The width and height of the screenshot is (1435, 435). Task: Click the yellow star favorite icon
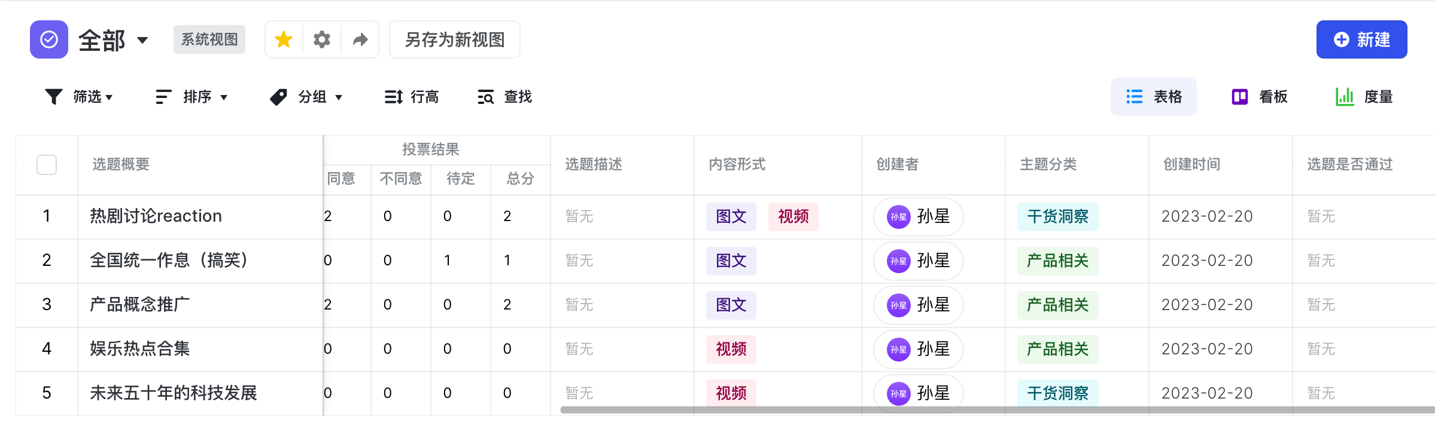click(284, 39)
